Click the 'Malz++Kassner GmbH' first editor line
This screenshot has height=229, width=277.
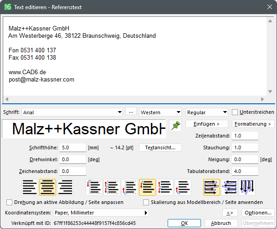pos(39,28)
